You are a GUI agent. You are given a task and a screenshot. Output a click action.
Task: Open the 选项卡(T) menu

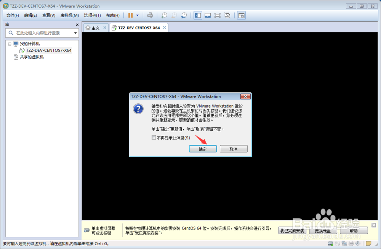tap(92, 16)
